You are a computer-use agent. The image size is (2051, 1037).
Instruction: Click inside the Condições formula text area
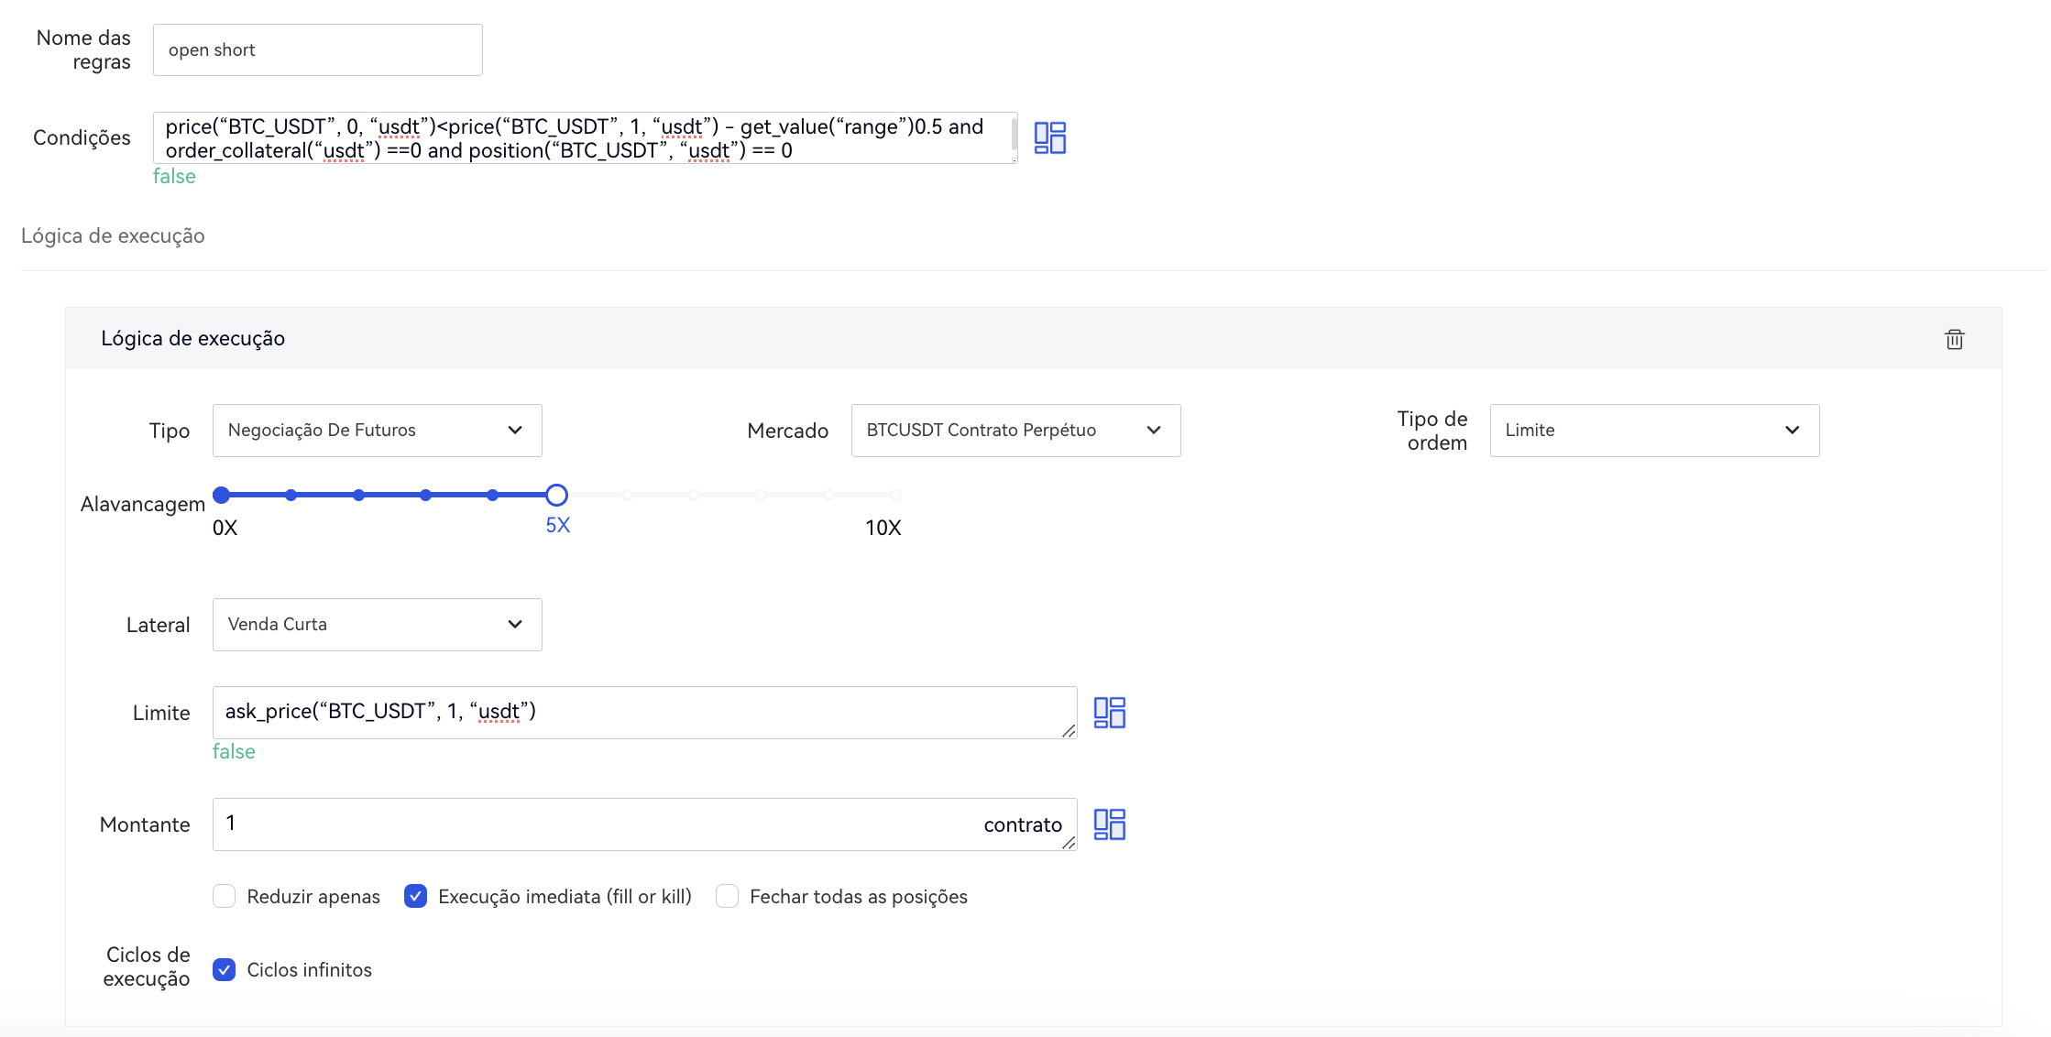pos(585,138)
